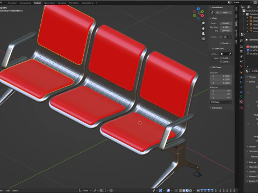
Task: Enable Lock Camera to view checkbox
Action: 221,62
